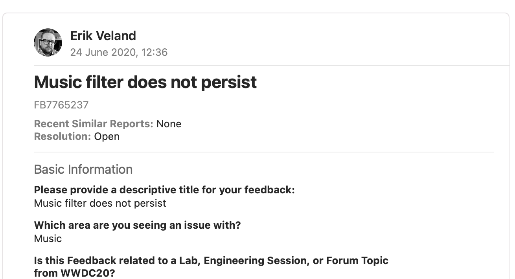The image size is (515, 279).
Task: Click the Basic Information section heading
Action: click(x=83, y=169)
